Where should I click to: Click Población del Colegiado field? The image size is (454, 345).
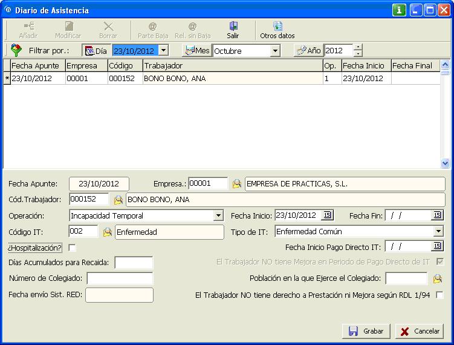point(406,278)
